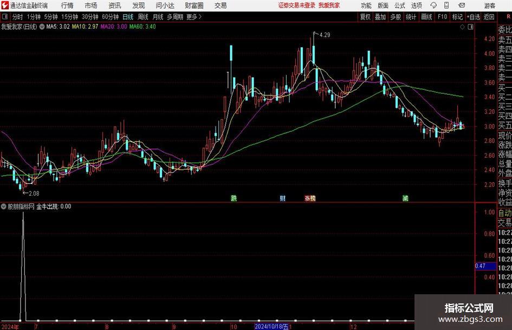
Task: Select the 月线 period
Action: point(158,17)
